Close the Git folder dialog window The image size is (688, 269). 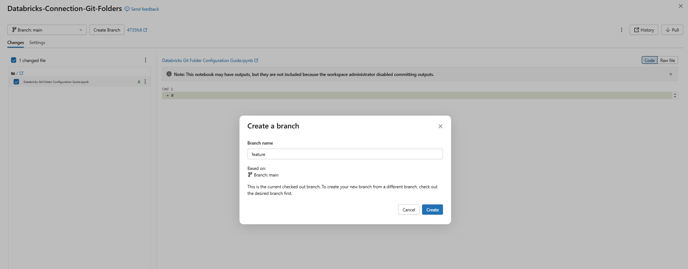[681, 6]
